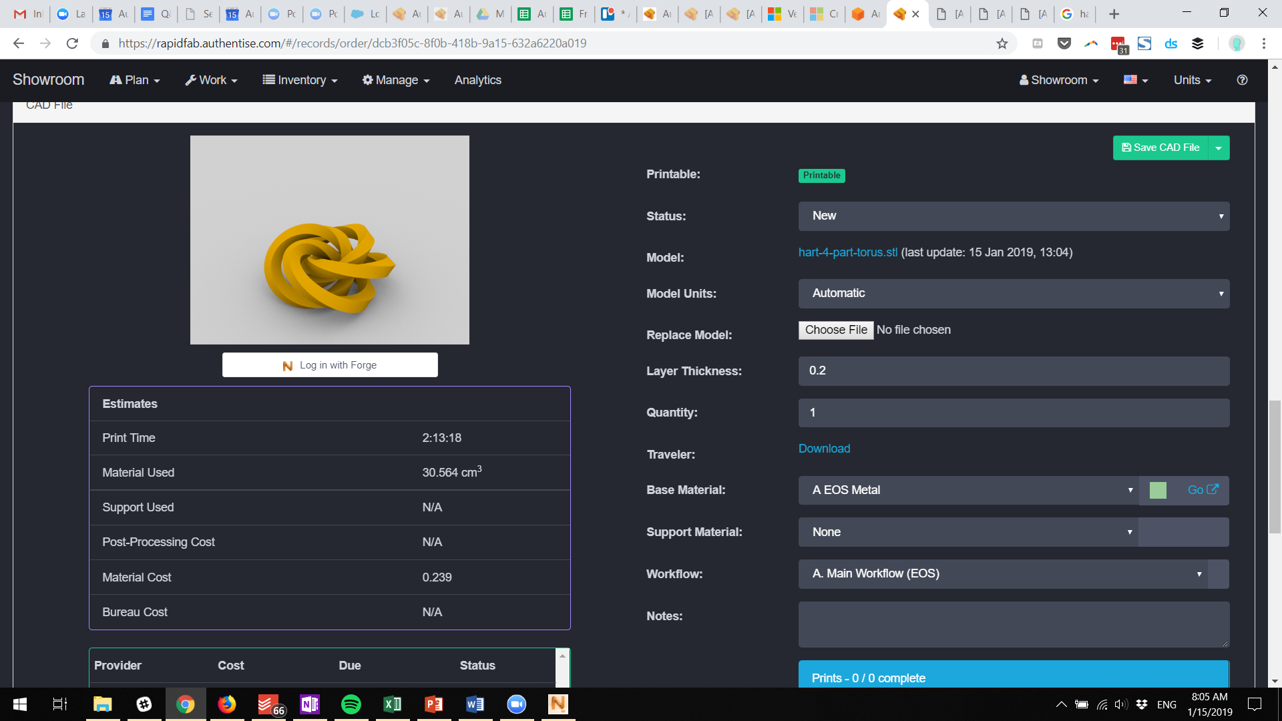Screen dimensions: 1282x721
Task: Open the Inventory menu
Action: click(300, 80)
